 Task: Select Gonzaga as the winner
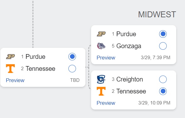click(163, 46)
